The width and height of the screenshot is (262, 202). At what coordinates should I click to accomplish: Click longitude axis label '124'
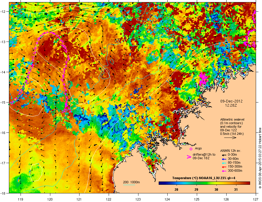click(167, 199)
